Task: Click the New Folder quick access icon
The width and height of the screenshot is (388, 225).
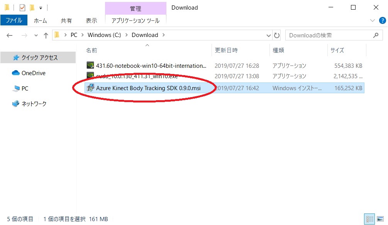Action: click(x=32, y=8)
